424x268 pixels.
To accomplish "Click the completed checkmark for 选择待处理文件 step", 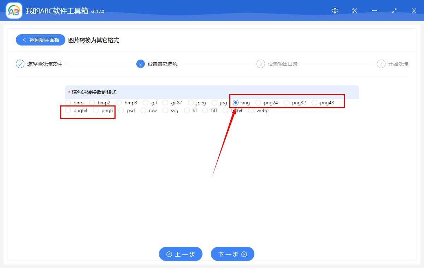I will (x=20, y=64).
